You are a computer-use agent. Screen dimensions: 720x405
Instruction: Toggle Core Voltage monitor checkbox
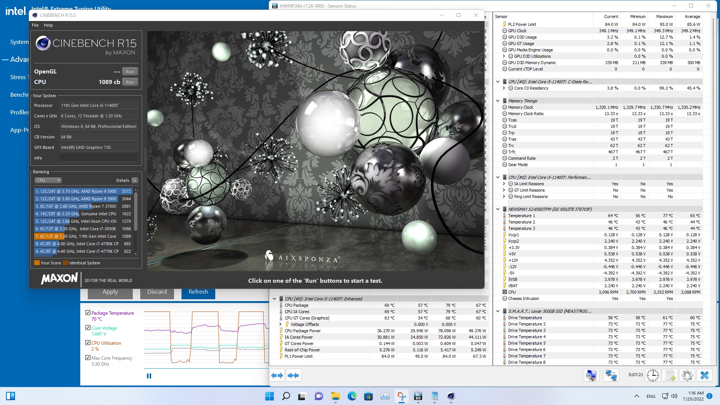coord(88,328)
